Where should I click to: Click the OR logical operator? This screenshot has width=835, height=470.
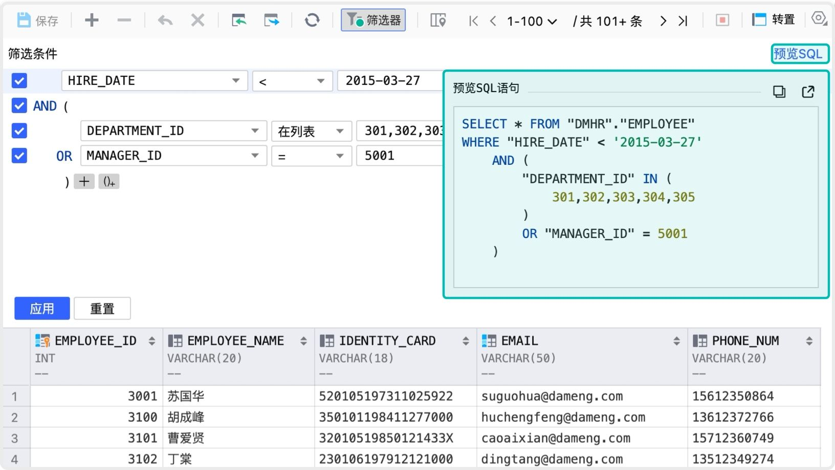click(64, 156)
